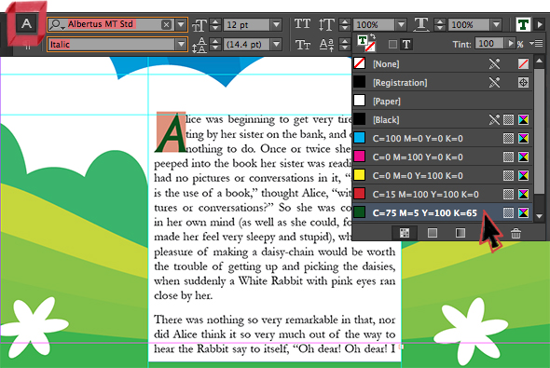Show Color Swatches button
Viewport: 550px width, 368px height.
(x=433, y=233)
